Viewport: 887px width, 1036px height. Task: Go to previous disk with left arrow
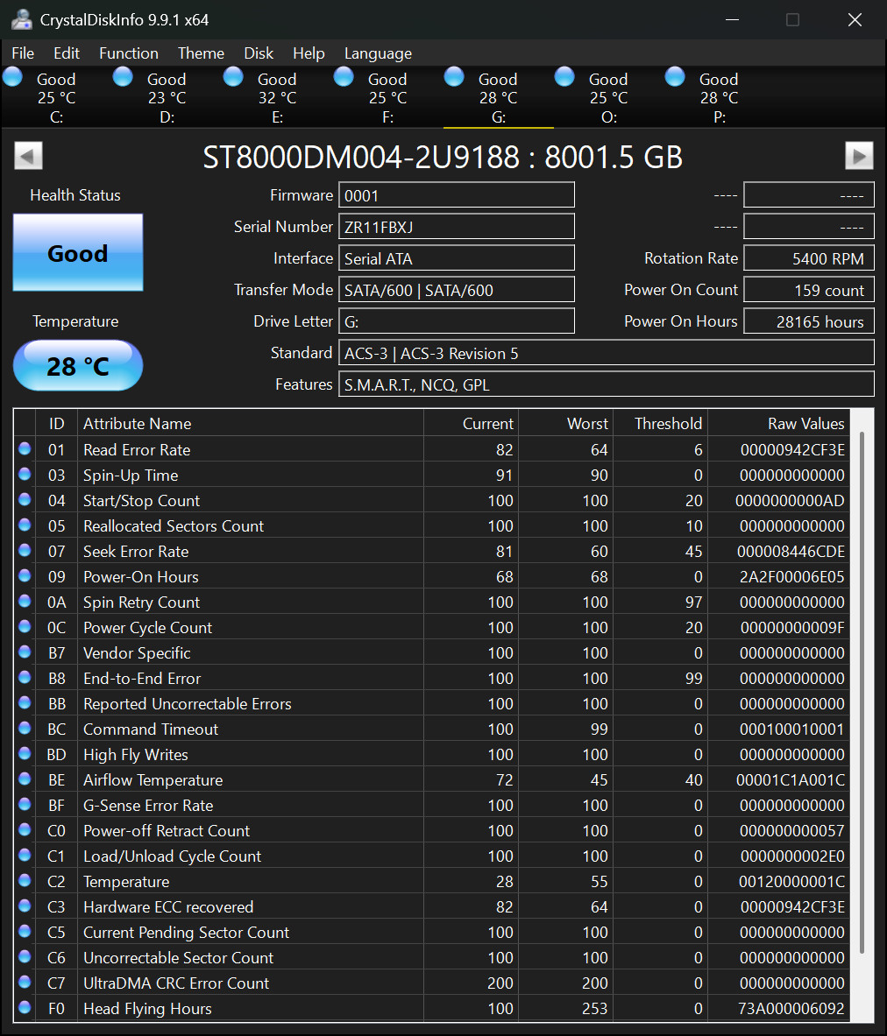click(x=28, y=156)
